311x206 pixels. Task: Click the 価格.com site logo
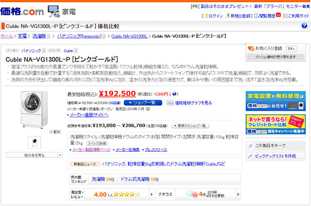22,11
